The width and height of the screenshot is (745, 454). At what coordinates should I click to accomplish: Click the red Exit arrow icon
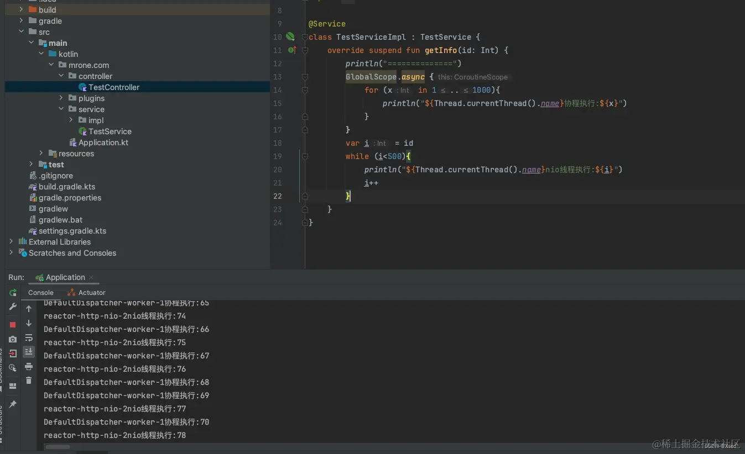coord(13,353)
